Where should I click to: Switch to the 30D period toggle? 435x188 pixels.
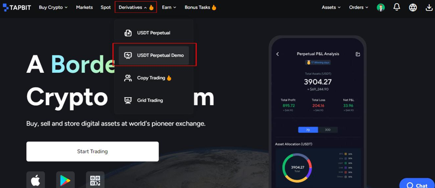click(328, 130)
